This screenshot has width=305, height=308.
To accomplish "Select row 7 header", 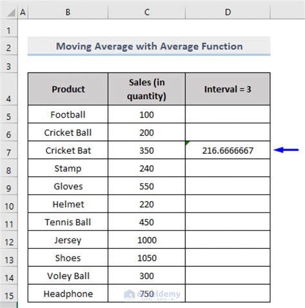I will coord(8,150).
